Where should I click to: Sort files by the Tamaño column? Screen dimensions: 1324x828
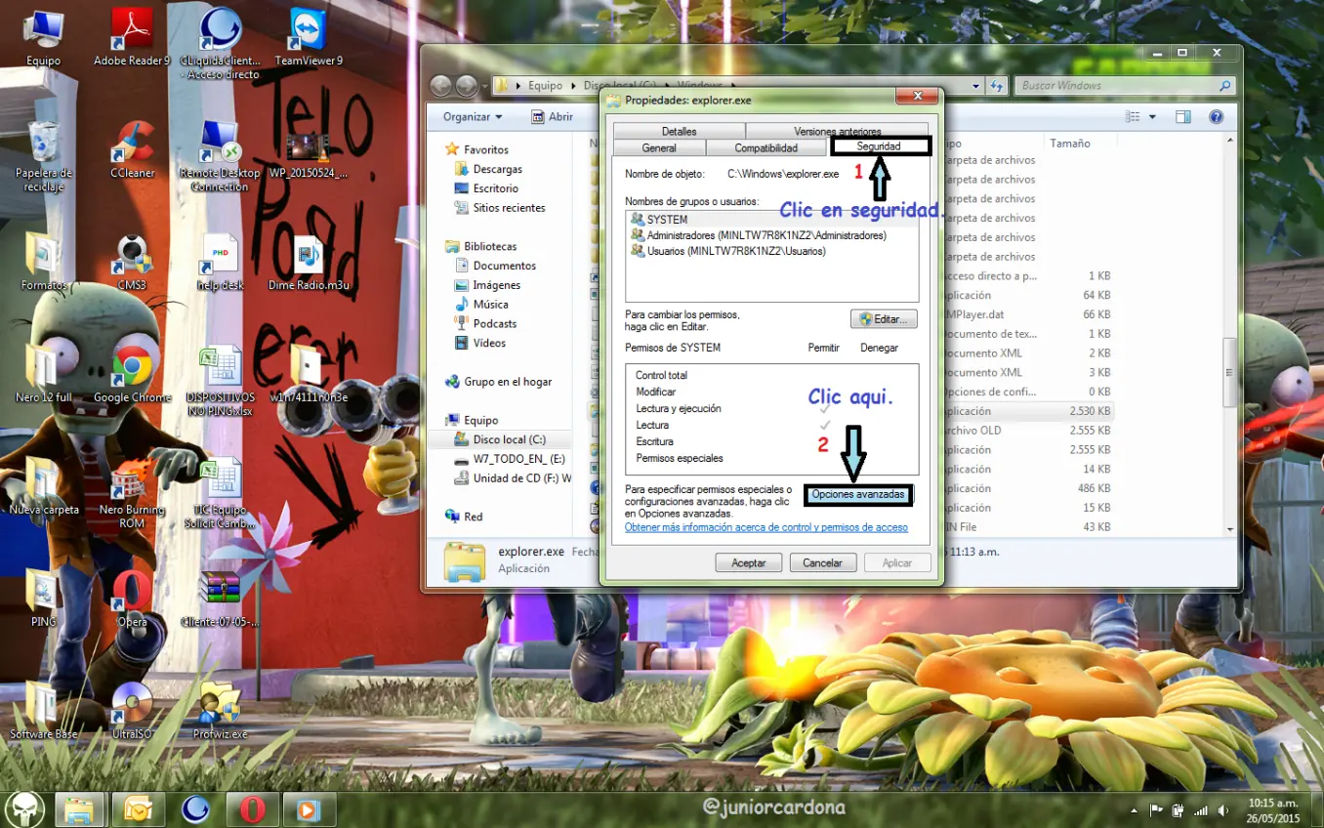1070,143
